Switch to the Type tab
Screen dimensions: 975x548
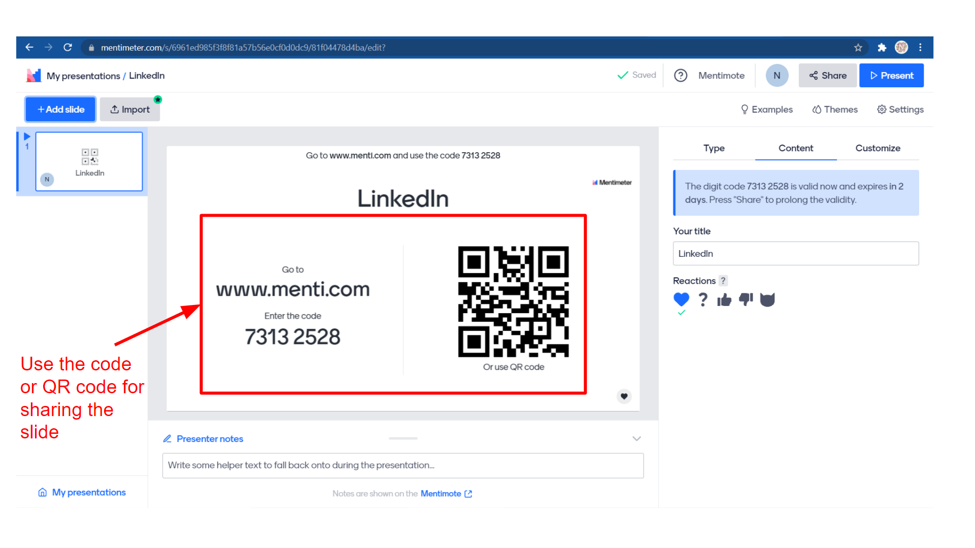[713, 148]
